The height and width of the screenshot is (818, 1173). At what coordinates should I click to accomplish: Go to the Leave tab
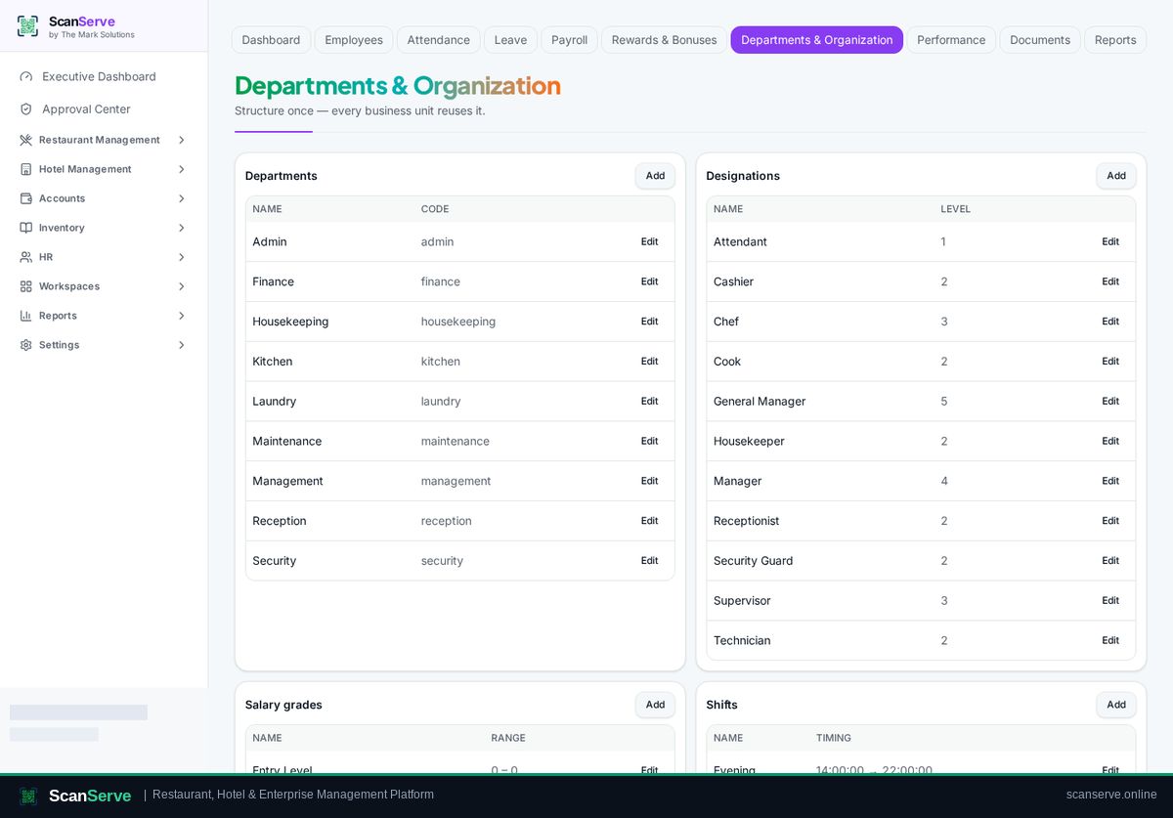click(x=510, y=40)
